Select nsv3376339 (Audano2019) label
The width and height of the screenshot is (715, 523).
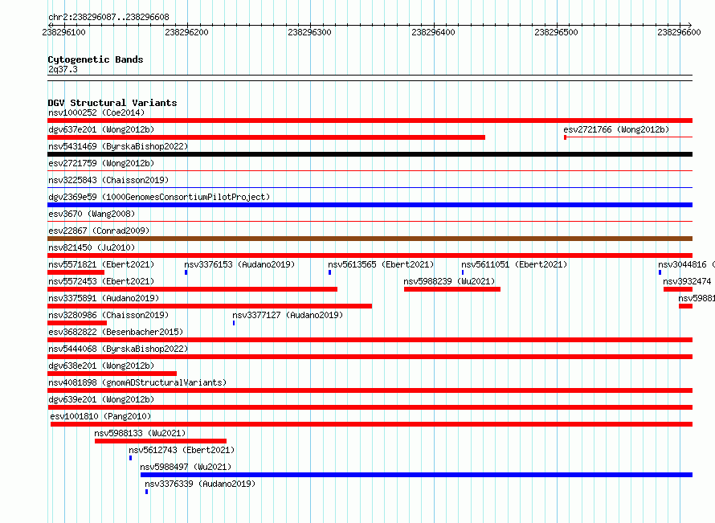tap(200, 484)
